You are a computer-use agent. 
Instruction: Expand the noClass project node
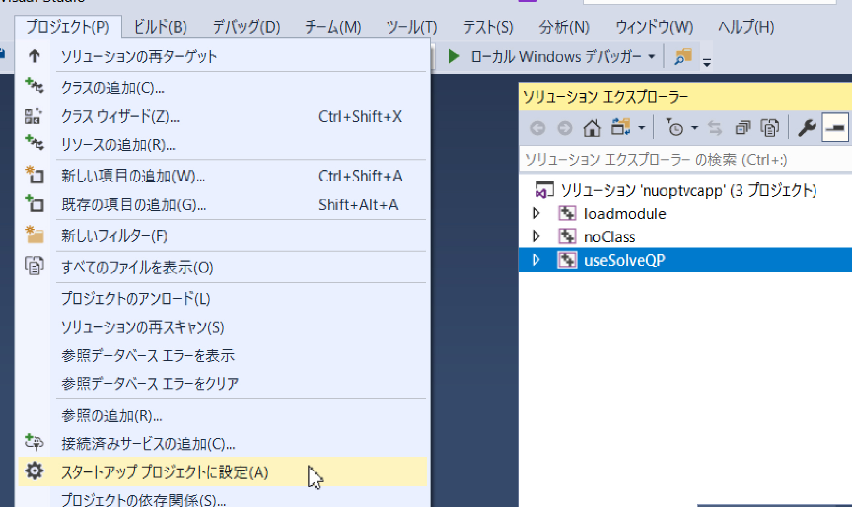click(x=536, y=236)
